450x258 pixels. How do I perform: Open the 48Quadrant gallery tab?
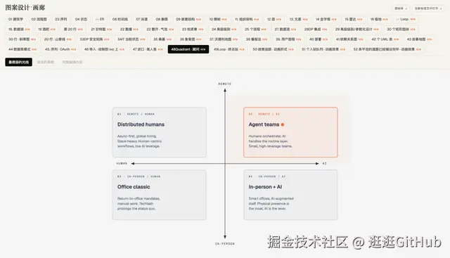pyautogui.click(x=188, y=49)
